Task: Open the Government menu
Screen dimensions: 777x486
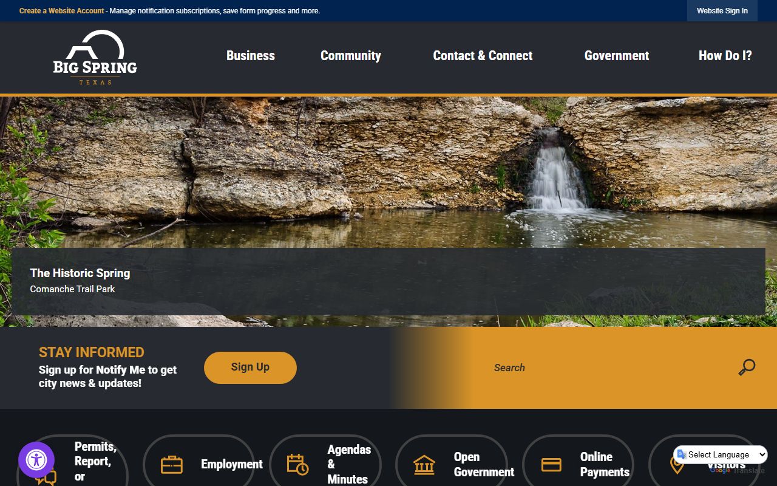Action: point(617,56)
